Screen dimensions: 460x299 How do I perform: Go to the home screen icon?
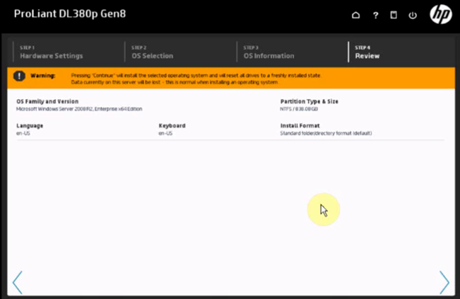click(355, 15)
